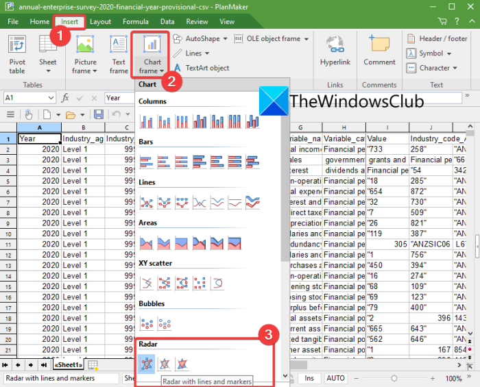Select row 11 header
Image resolution: width=480 pixels, height=387 pixels.
tap(8, 245)
